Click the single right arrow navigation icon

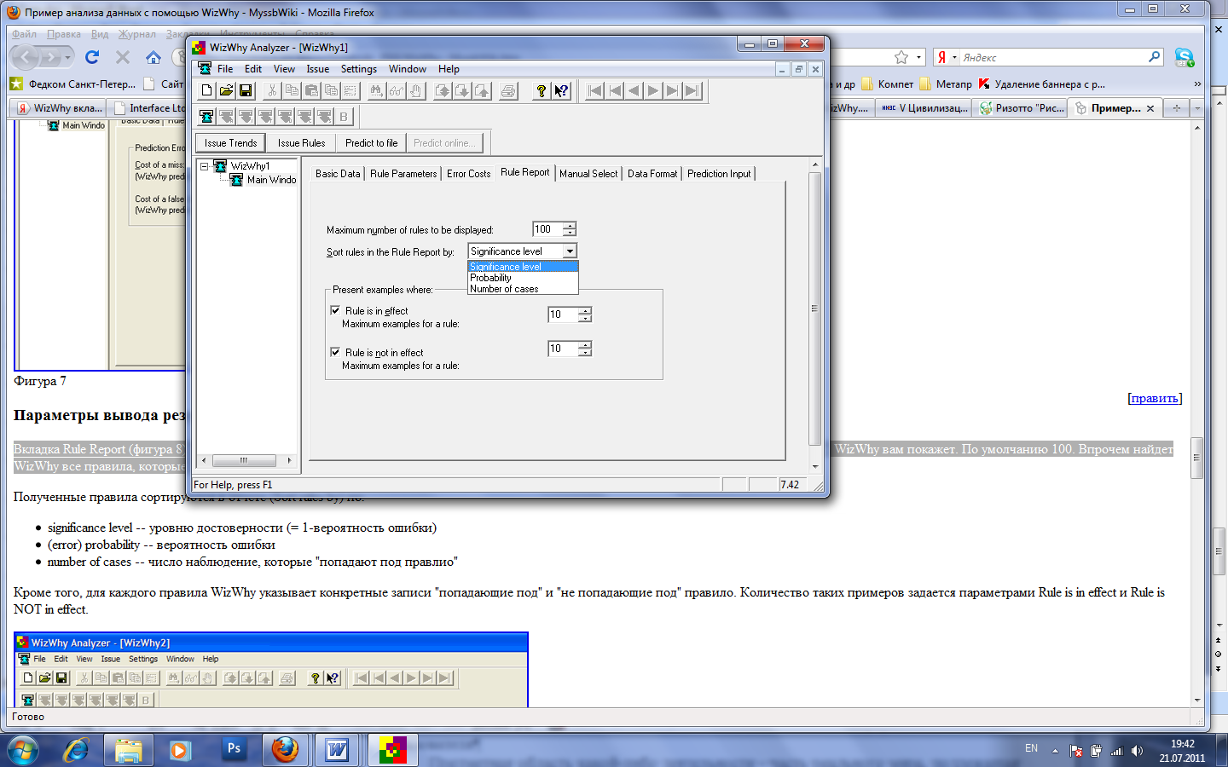coord(653,90)
